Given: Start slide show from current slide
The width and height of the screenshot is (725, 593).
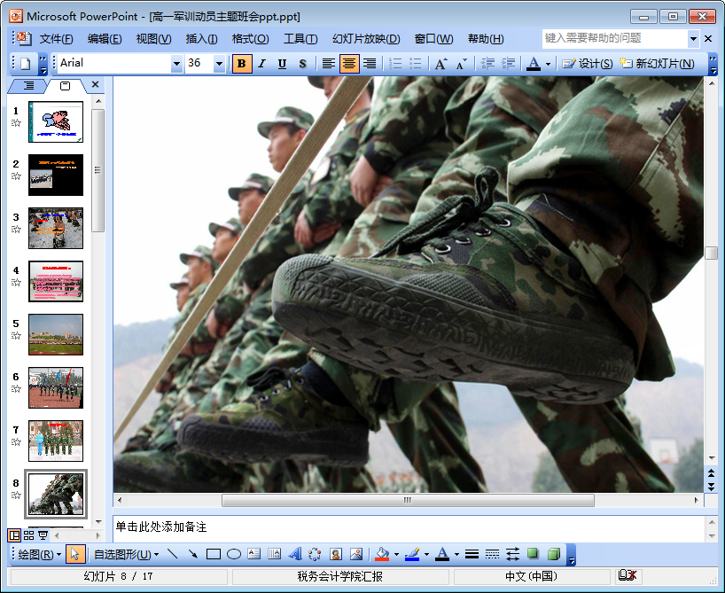Looking at the screenshot, I should tap(43, 535).
